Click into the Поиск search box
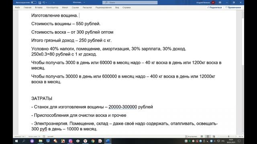 (130, 2)
